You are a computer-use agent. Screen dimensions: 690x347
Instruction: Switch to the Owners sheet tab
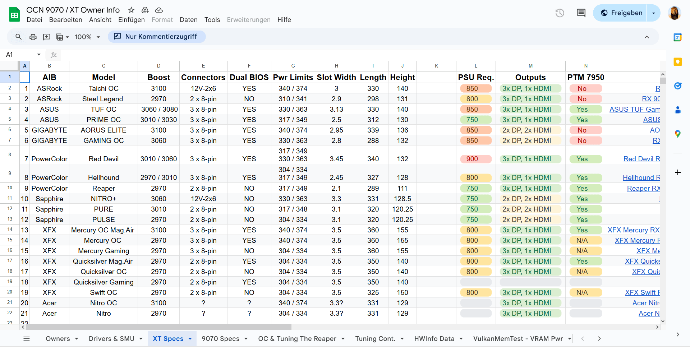tap(58, 339)
